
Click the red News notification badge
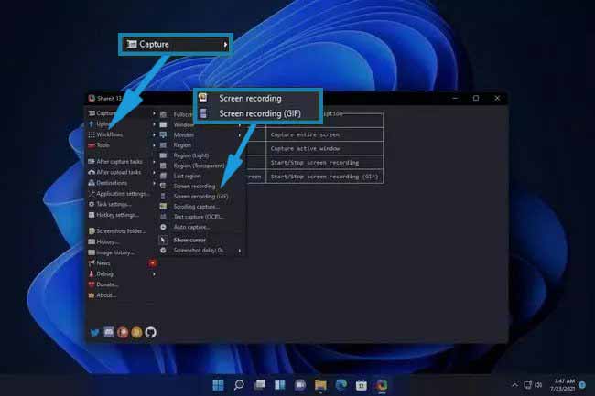153,263
